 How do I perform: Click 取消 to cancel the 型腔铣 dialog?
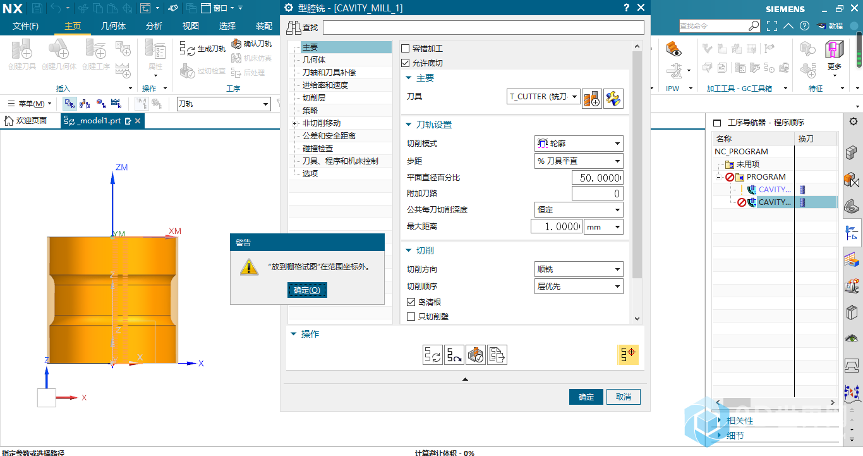tap(624, 397)
